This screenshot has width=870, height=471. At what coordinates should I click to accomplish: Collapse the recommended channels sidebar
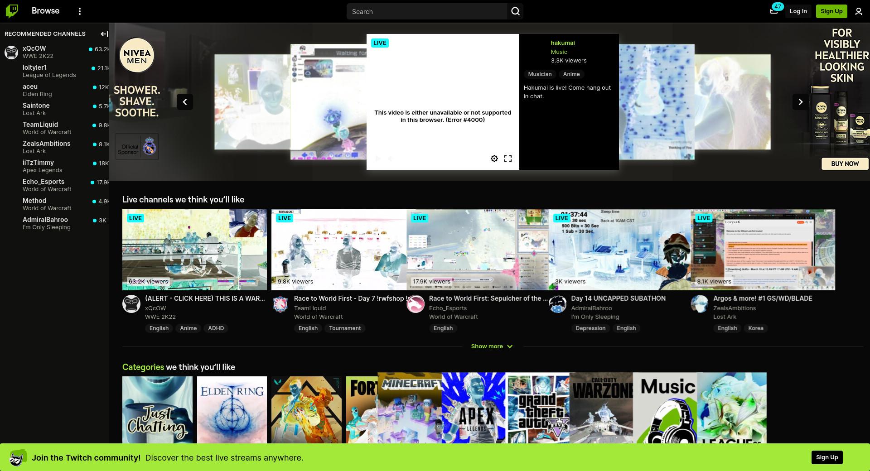104,34
